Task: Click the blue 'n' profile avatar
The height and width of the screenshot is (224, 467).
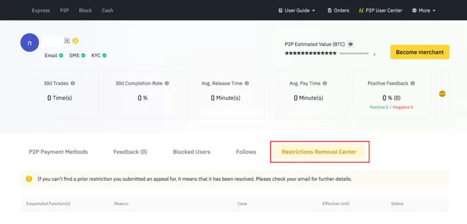Action: [30, 43]
